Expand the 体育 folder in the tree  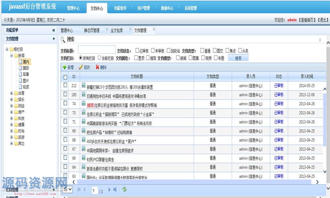pyautogui.click(x=11, y=93)
